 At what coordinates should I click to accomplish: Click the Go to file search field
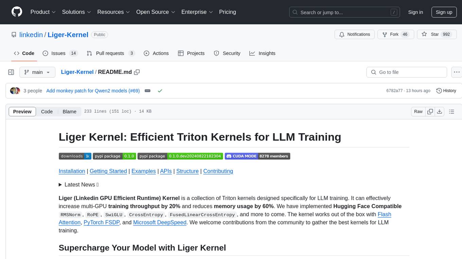click(x=407, y=72)
